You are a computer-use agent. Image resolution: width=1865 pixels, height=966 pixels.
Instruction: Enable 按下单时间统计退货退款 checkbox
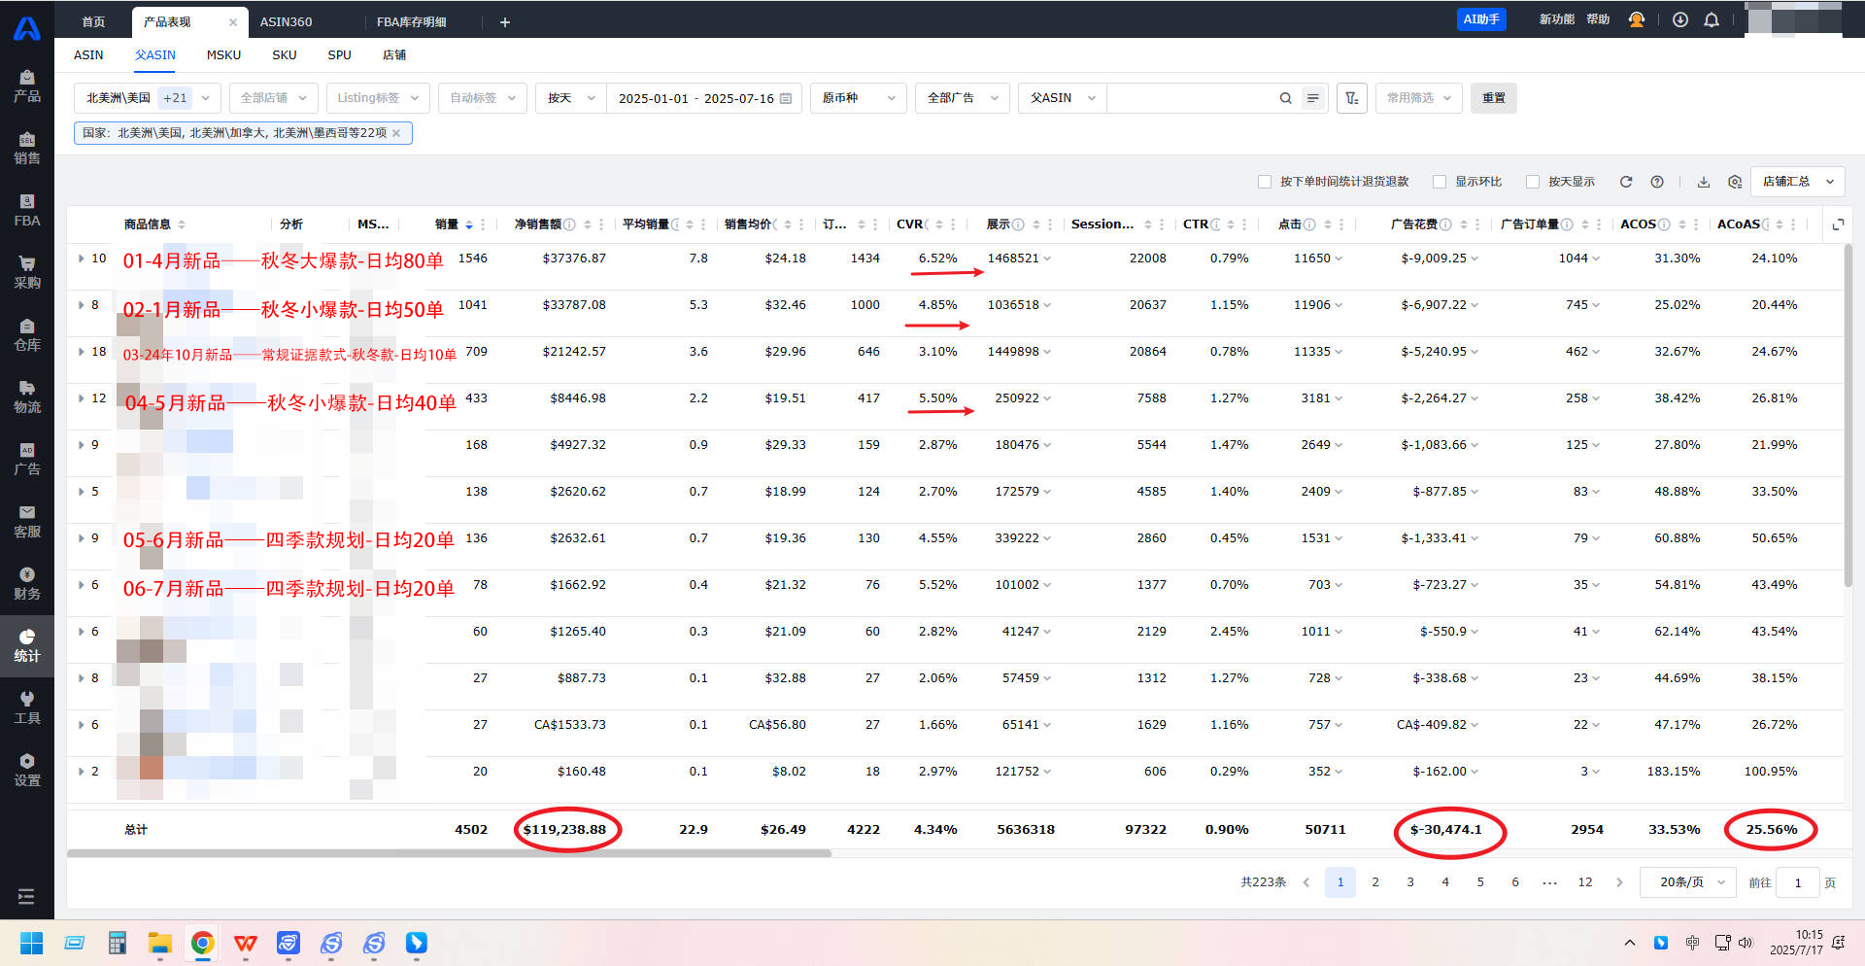click(1265, 182)
